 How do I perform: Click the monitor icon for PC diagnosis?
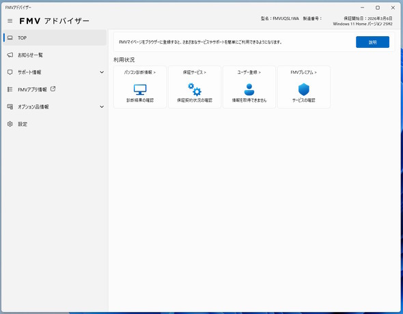point(140,89)
